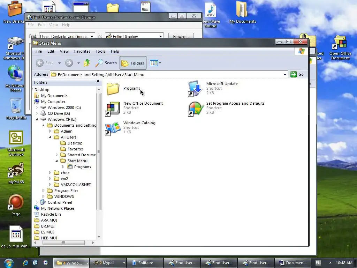Select Desktop root in folder tree
357x268 pixels.
42,90
